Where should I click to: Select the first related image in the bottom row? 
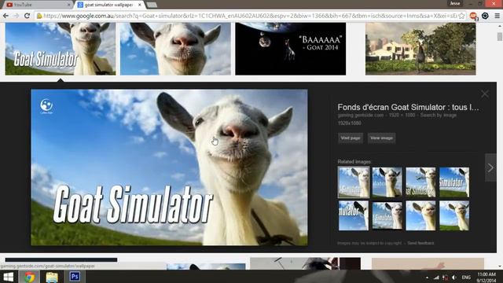(x=354, y=215)
